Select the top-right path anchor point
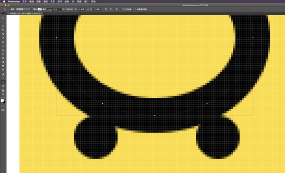Screen dimensions: 285x173 pos(253,37)
